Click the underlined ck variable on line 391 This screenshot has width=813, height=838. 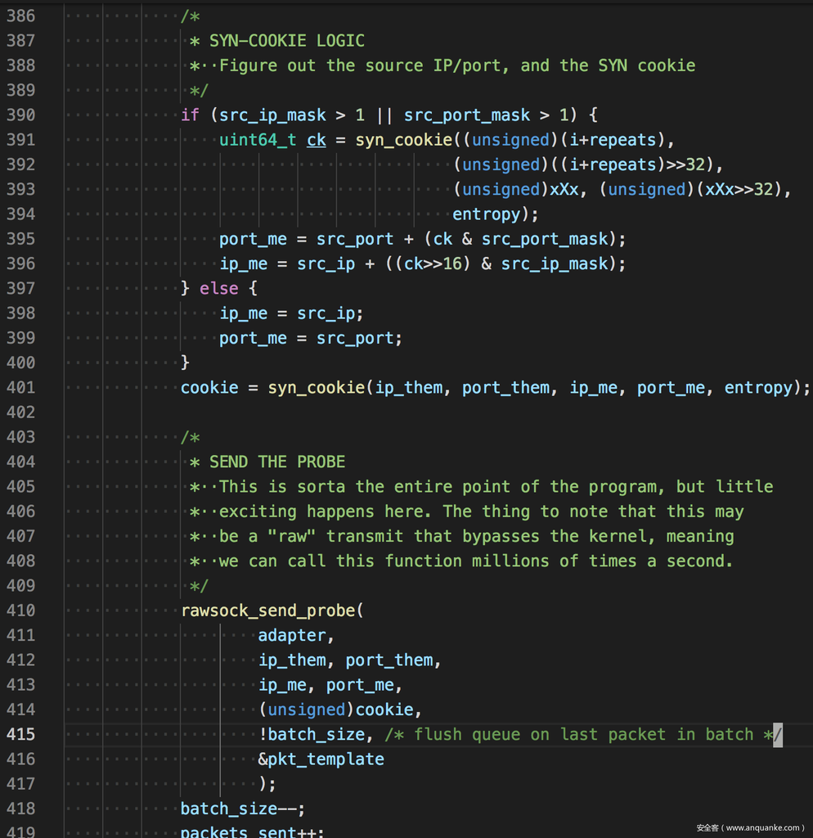point(317,140)
